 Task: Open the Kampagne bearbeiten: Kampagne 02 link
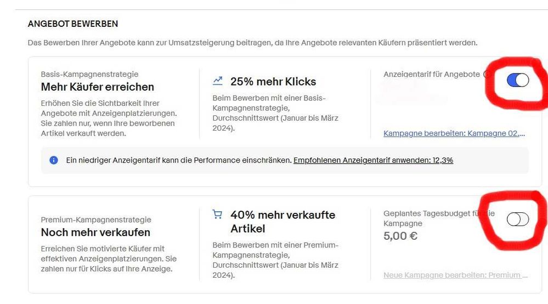point(454,133)
